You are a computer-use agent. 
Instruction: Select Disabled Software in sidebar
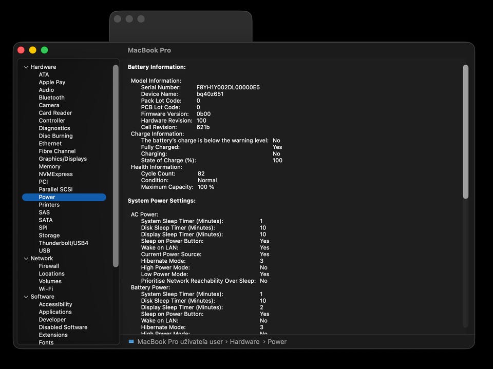click(x=63, y=327)
